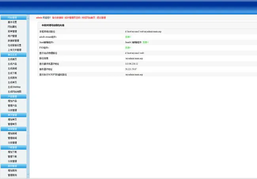Image resolution: width=257 pixels, height=179 pixels.
Task: Open 管理案例
Action: pyautogui.click(x=12, y=175)
